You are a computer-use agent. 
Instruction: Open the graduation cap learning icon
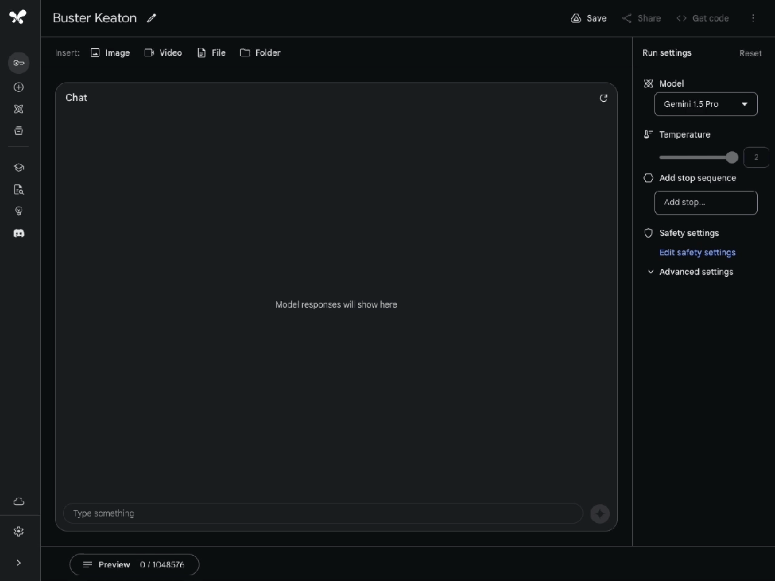pos(19,167)
